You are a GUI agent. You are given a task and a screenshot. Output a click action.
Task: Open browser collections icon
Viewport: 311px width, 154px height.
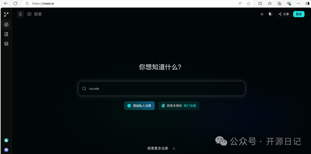coord(279,3)
